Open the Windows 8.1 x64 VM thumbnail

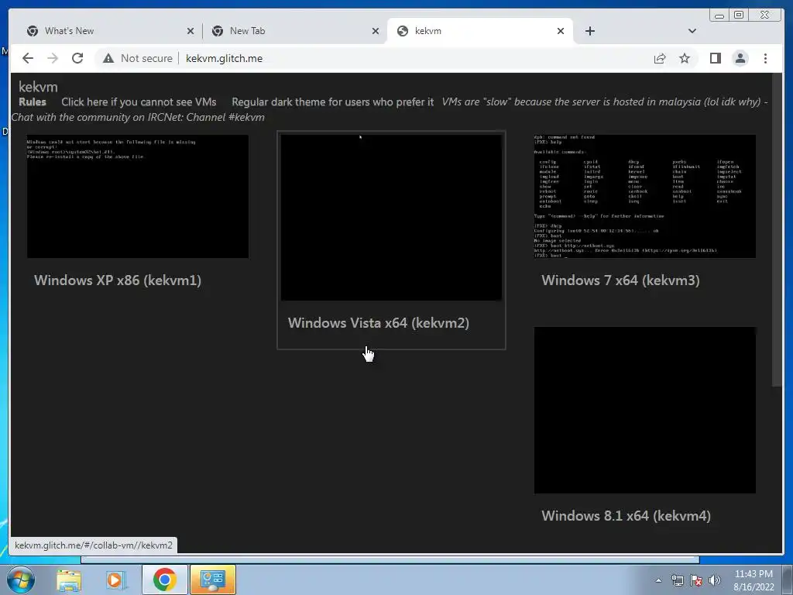(x=645, y=410)
